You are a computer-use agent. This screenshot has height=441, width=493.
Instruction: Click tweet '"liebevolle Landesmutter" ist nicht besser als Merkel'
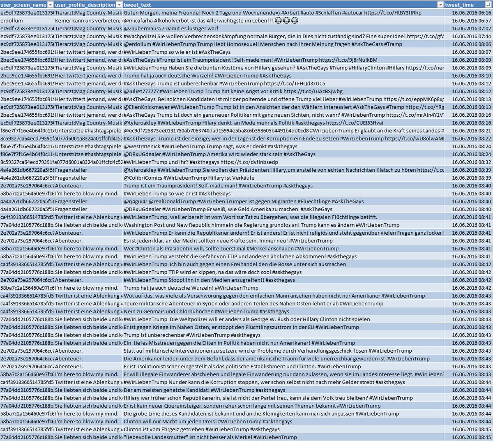283,437
